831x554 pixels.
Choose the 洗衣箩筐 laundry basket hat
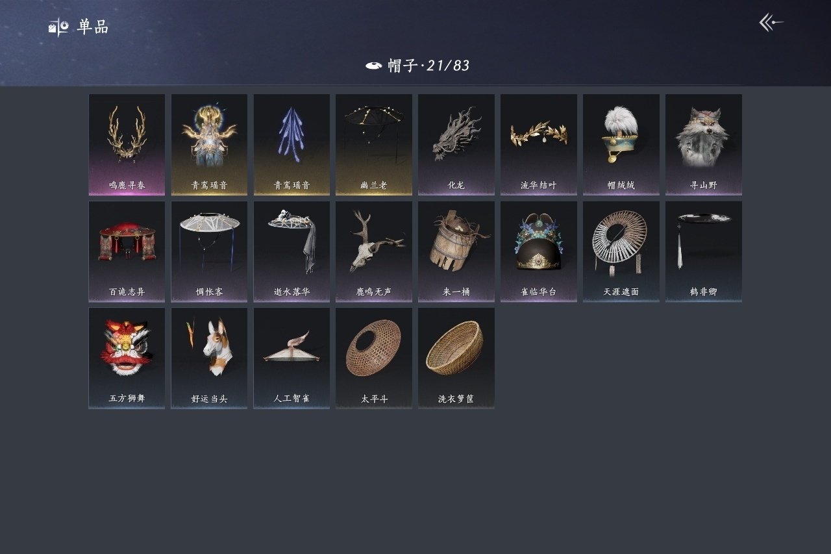(456, 358)
